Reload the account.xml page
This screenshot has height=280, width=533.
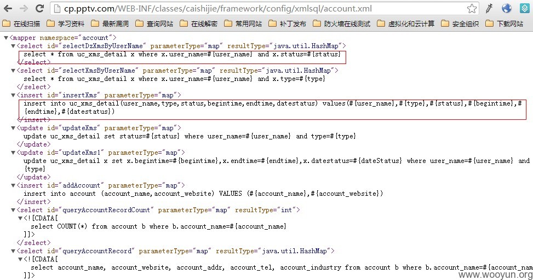(40, 9)
